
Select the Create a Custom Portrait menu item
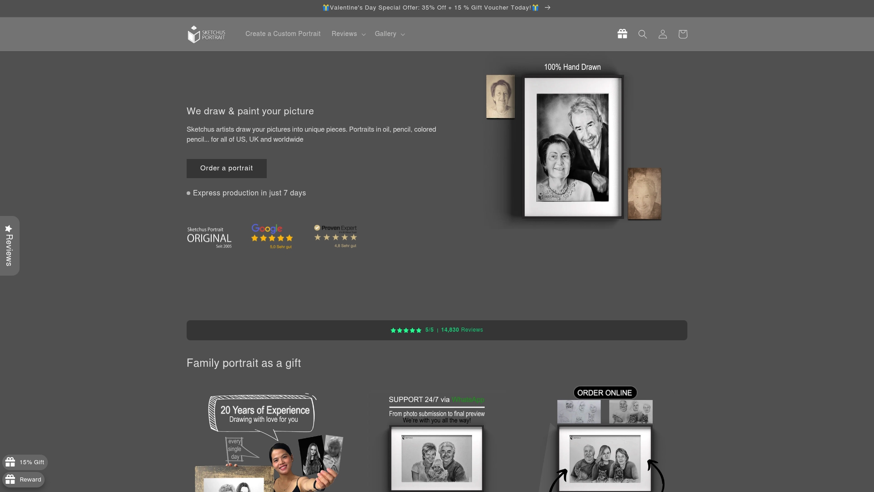point(283,34)
